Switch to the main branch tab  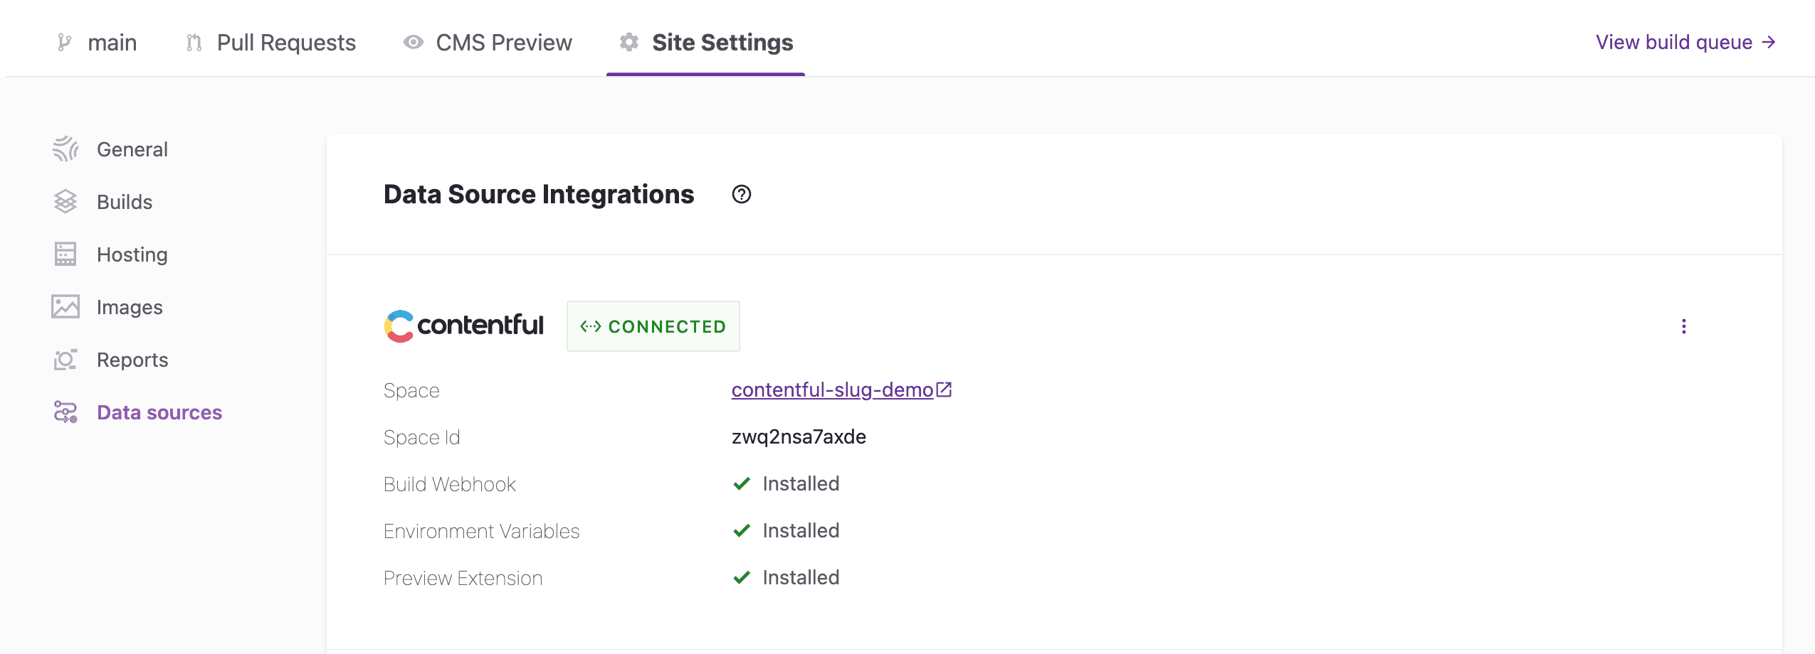[97, 43]
